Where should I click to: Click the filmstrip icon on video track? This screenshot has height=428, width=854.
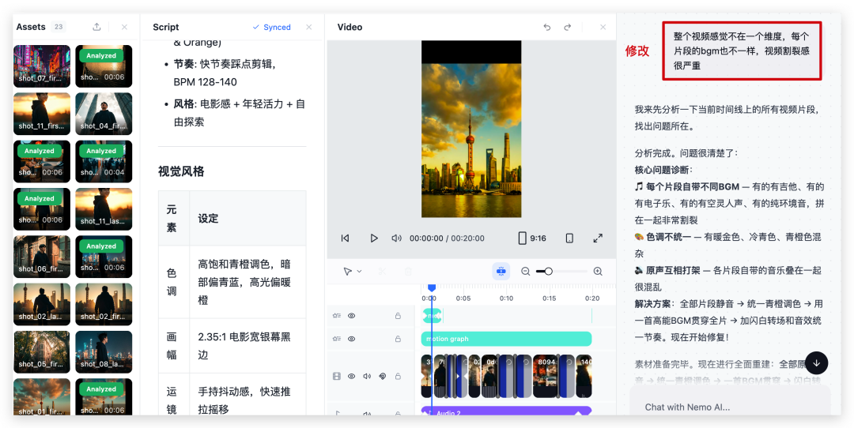click(337, 377)
